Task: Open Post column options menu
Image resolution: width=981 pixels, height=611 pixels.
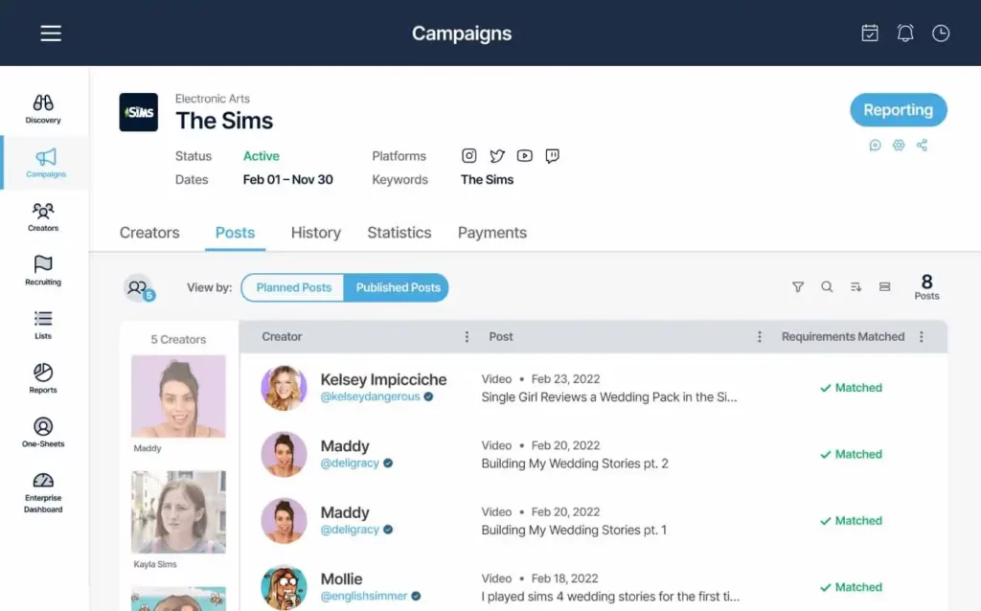Action: pyautogui.click(x=760, y=337)
